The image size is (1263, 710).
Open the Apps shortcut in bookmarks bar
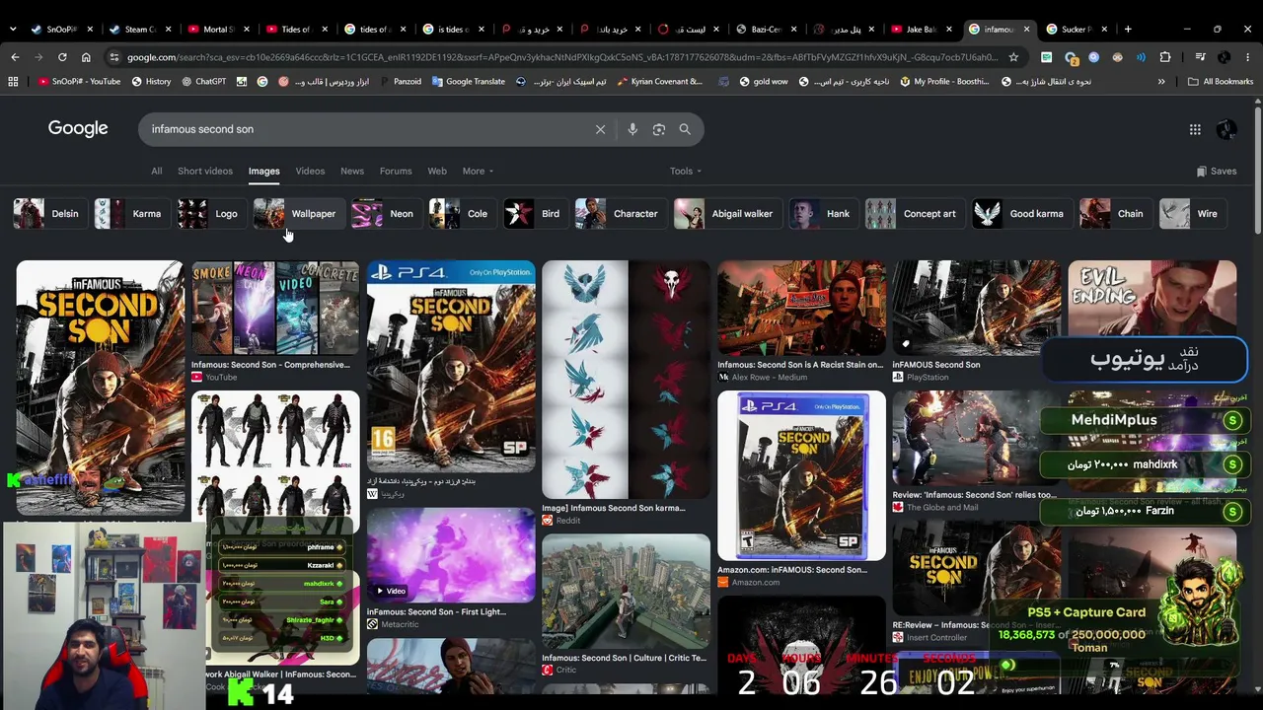point(13,82)
